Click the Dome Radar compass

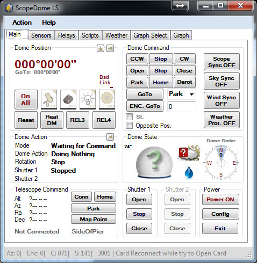[x=221, y=163]
